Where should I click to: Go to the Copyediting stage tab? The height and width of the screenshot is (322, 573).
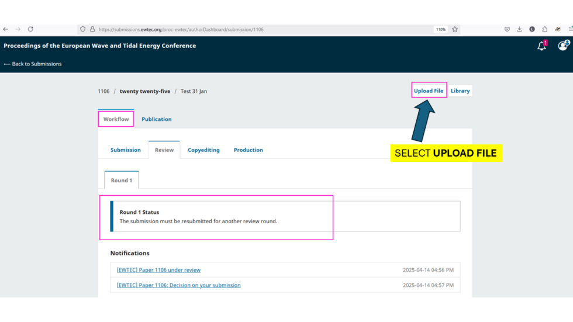203,150
